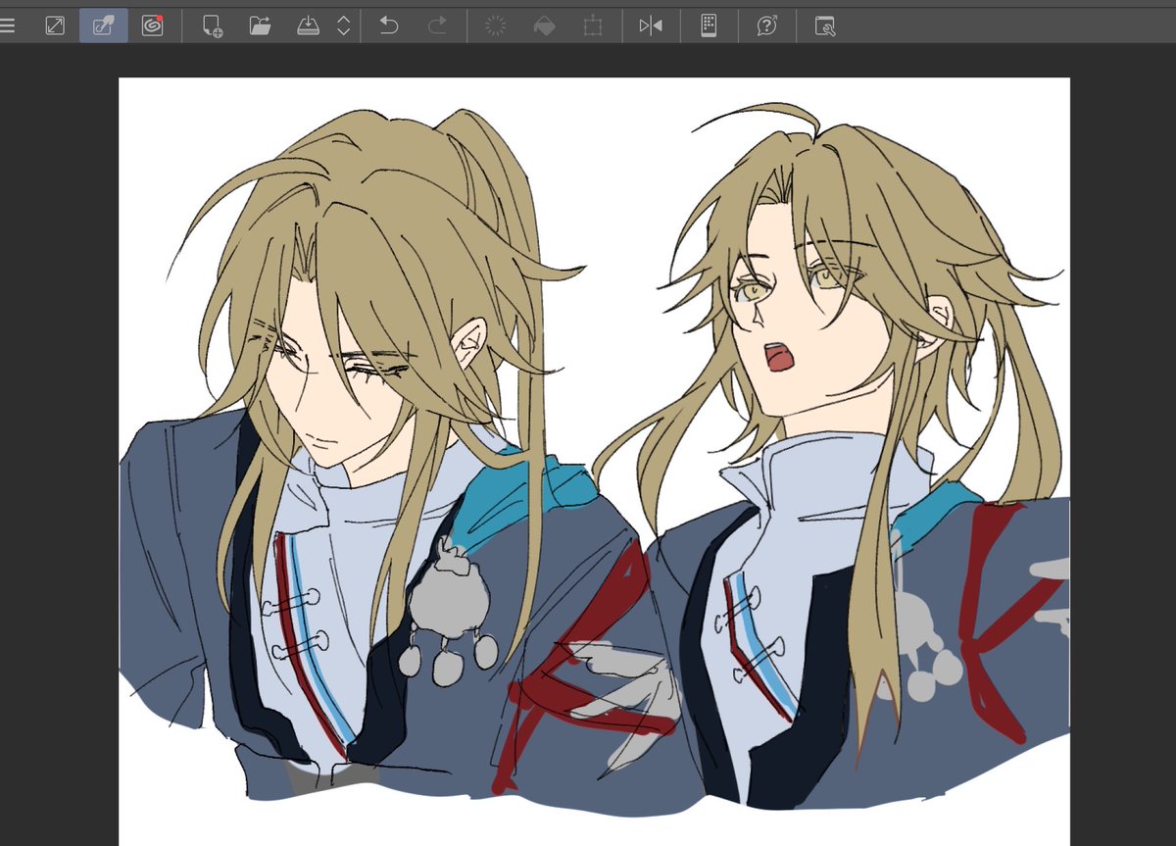Flip the canvas horizontally
Image resolution: width=1176 pixels, height=846 pixels.
click(x=651, y=26)
